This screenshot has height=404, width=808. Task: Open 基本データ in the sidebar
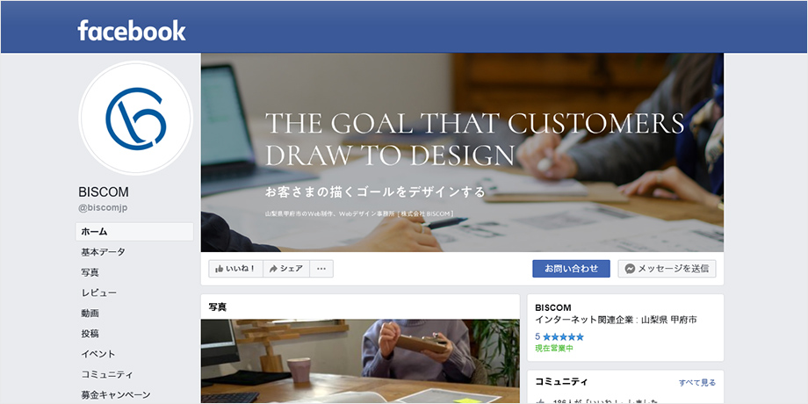click(103, 252)
